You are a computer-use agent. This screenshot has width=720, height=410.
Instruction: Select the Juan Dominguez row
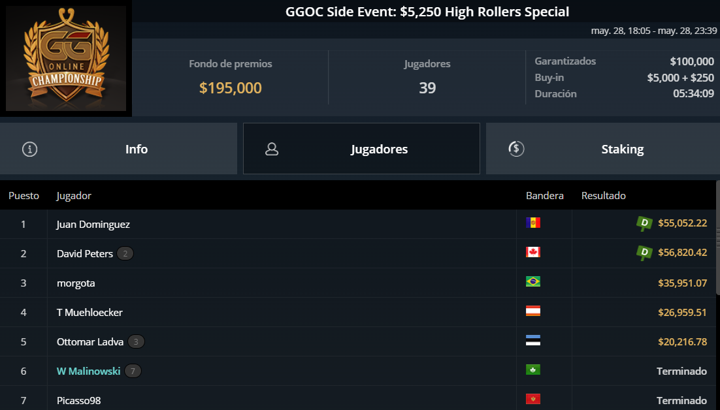pyautogui.click(x=357, y=225)
